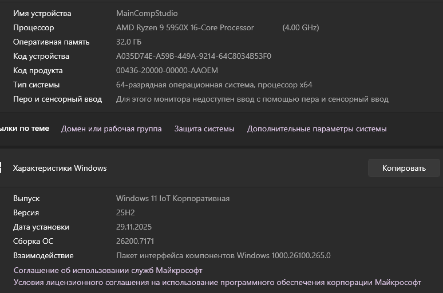Click the Пакет интерфейса компонентов Windows value
Viewport: 443px width, 293px height.
(223, 255)
